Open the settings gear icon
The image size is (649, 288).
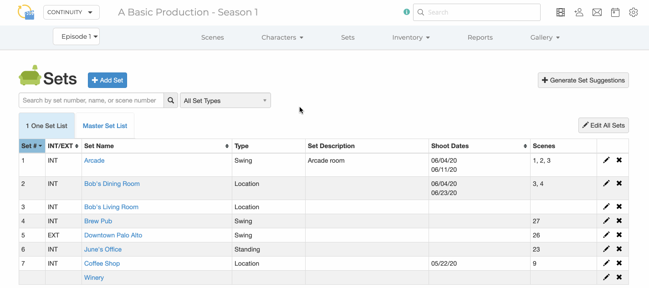(x=634, y=12)
